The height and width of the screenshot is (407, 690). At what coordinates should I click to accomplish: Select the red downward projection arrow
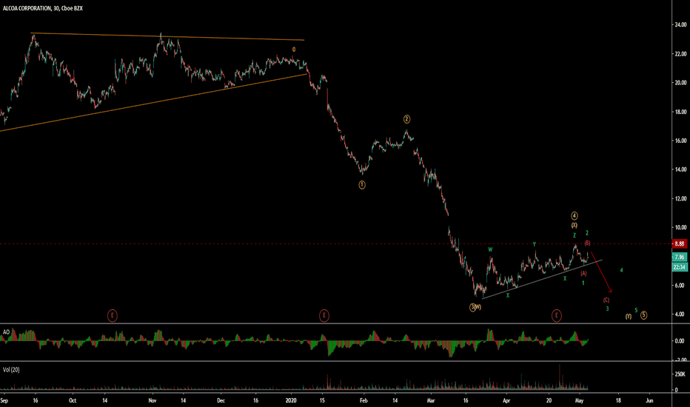tap(601, 272)
